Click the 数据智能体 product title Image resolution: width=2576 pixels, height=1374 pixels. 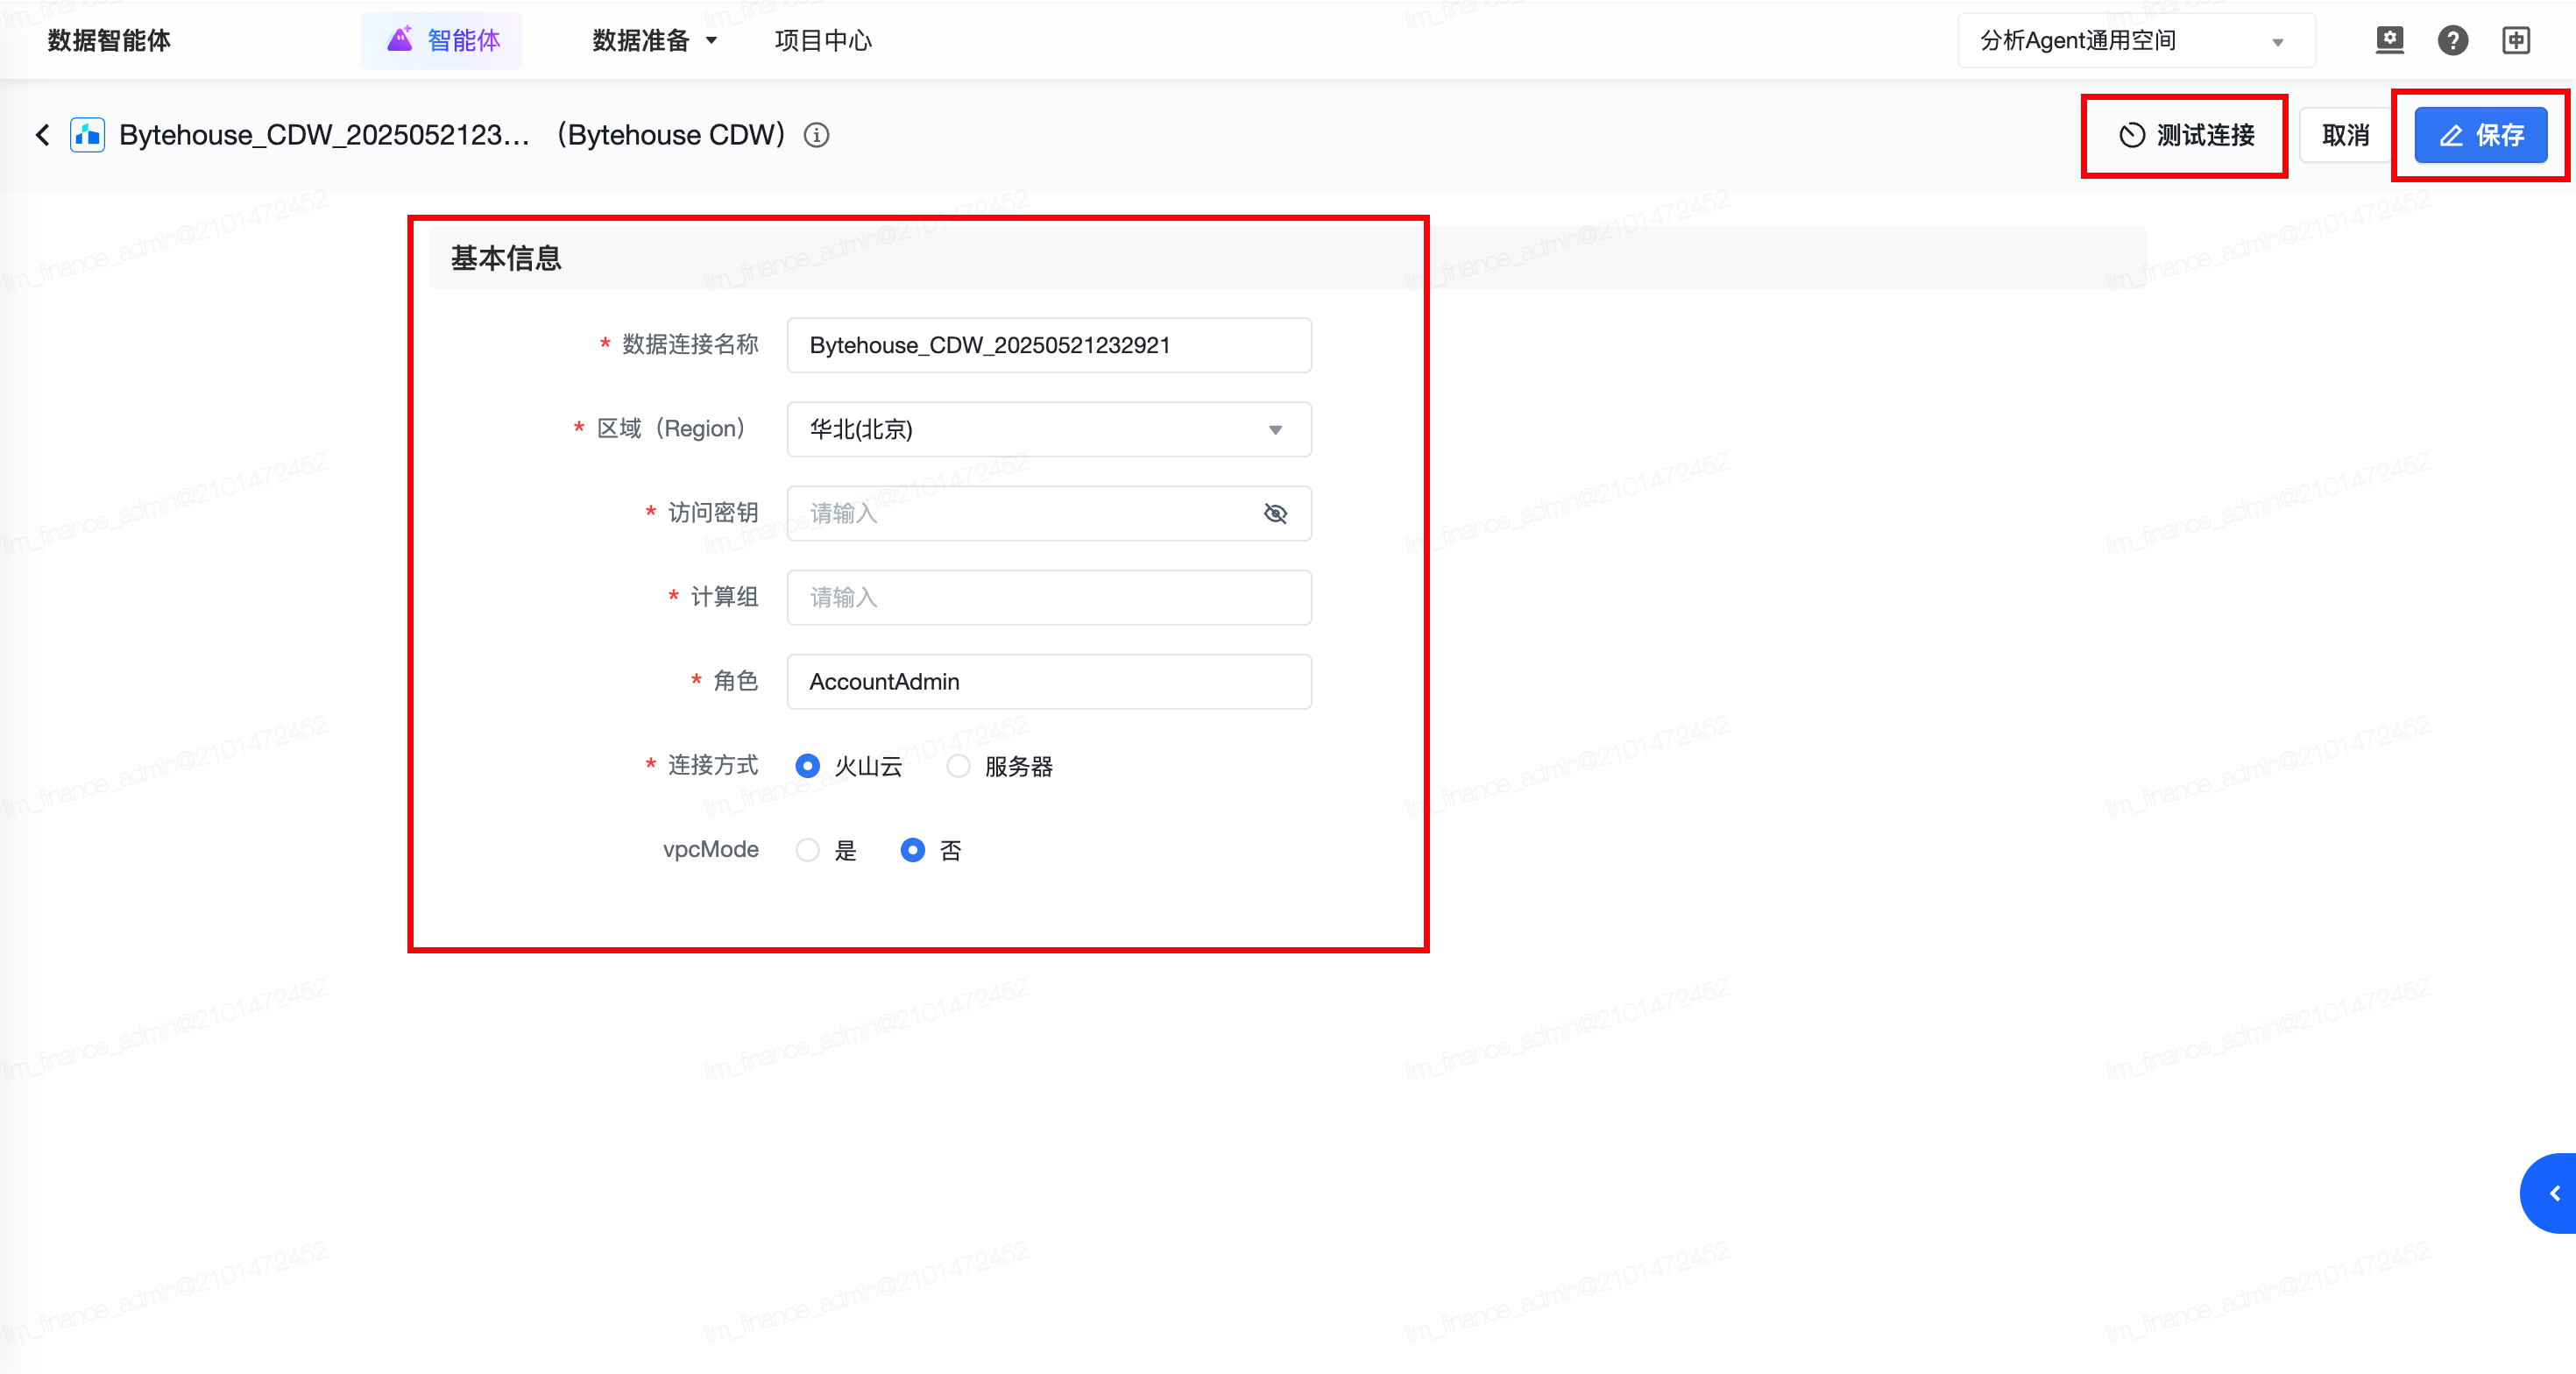(109, 40)
